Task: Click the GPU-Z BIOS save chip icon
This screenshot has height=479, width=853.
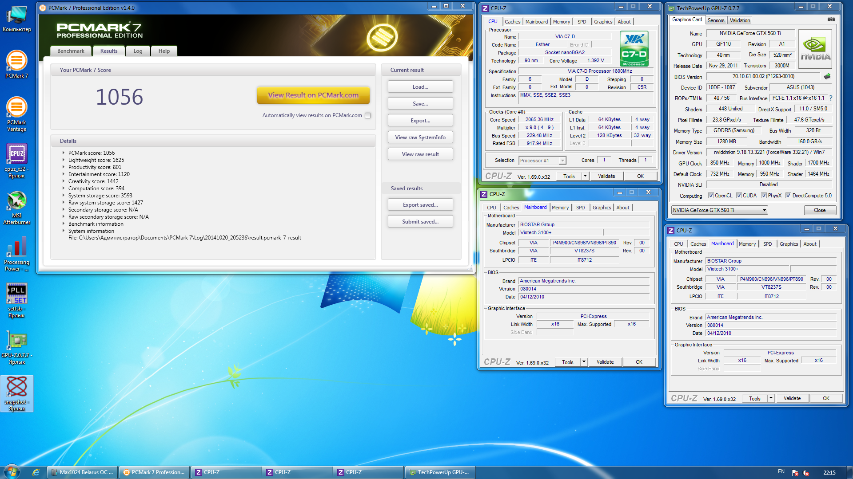Action: tap(827, 76)
